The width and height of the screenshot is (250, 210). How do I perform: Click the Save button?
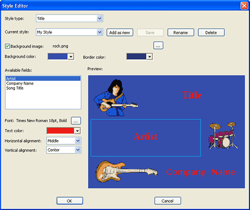pyautogui.click(x=150, y=32)
